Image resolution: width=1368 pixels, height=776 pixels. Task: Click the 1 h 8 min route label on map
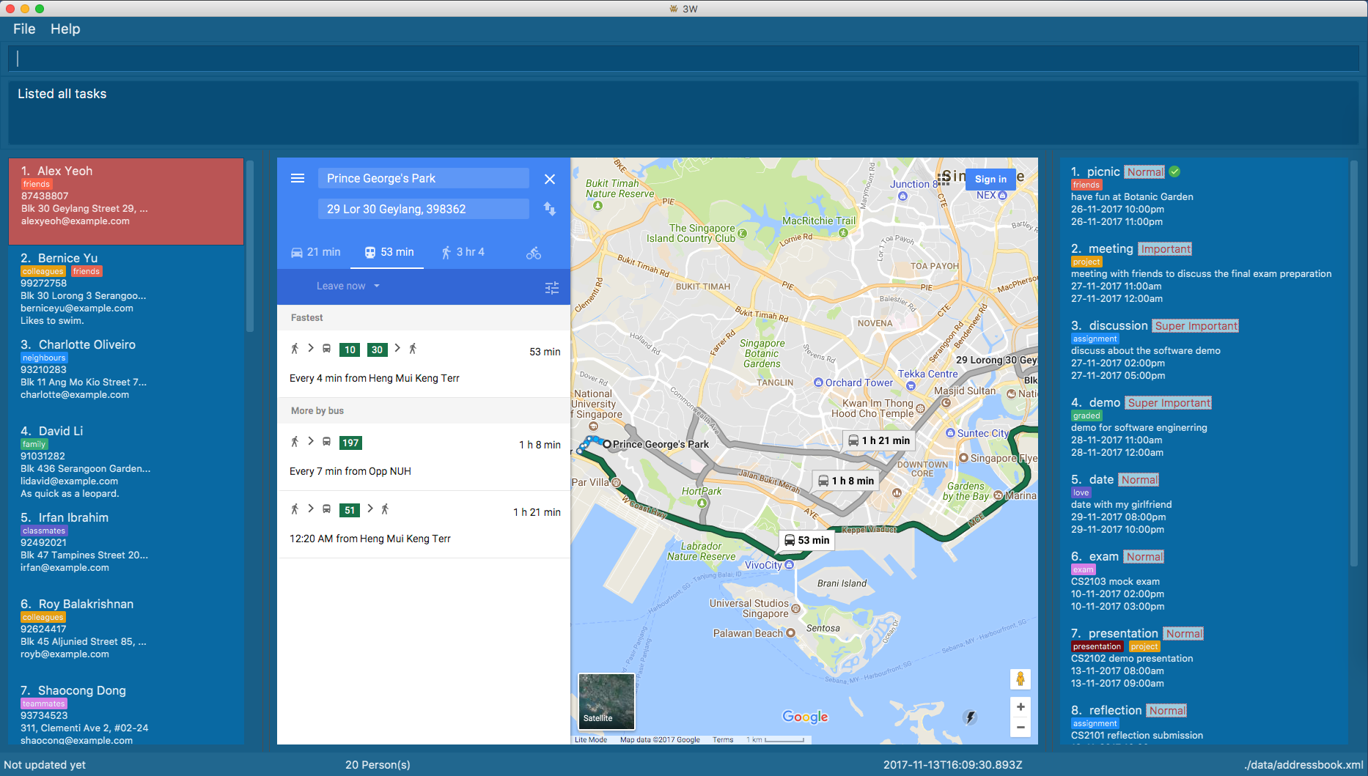click(846, 481)
